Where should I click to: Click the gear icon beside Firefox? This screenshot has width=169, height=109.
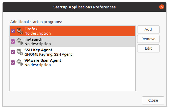pos(20,31)
